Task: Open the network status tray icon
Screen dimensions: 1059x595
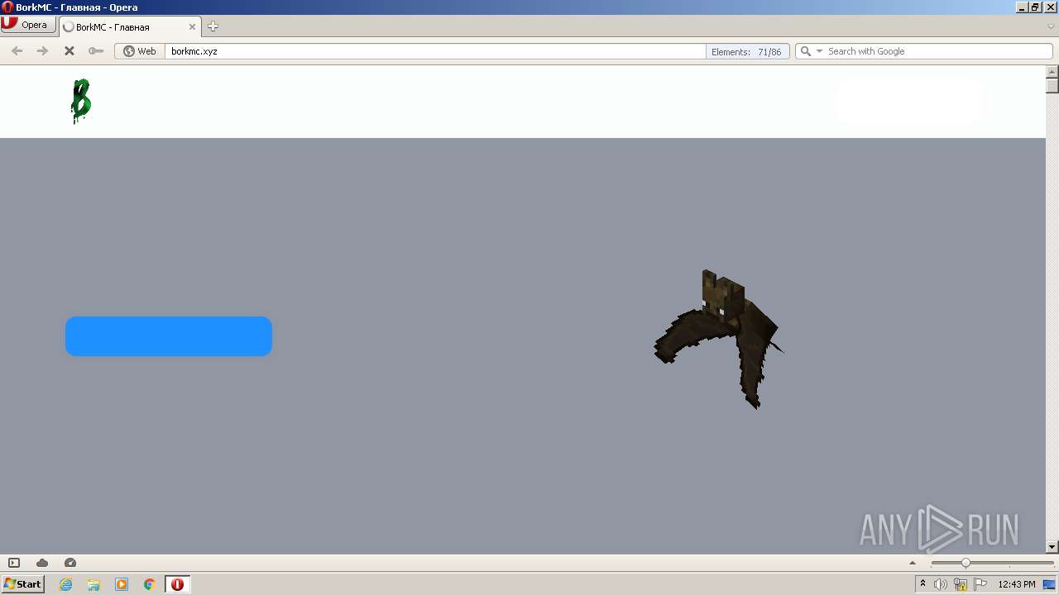Action: [x=961, y=584]
